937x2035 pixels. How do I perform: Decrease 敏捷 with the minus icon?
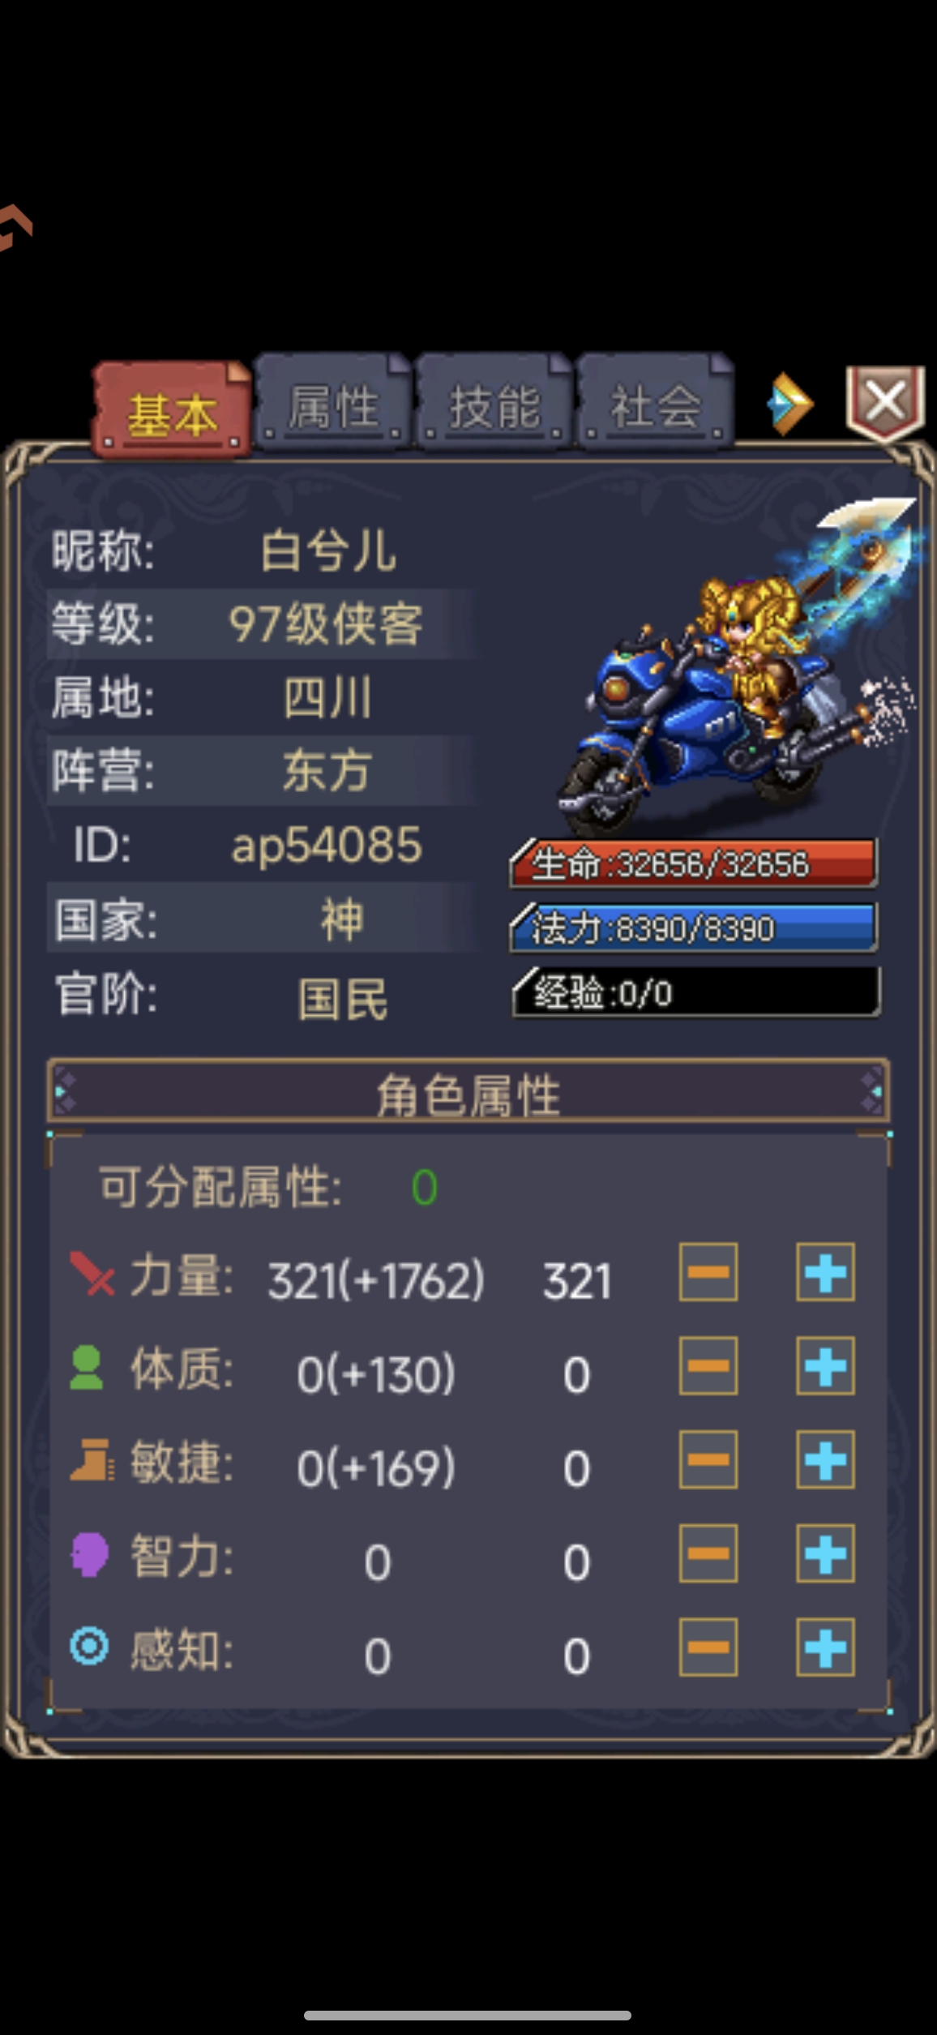708,1460
